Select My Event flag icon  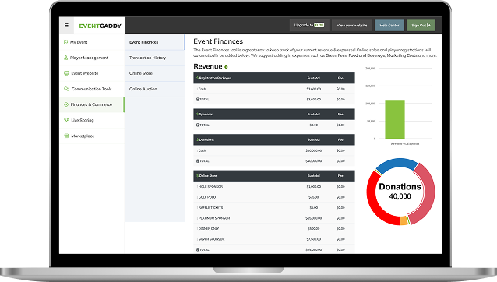point(66,42)
